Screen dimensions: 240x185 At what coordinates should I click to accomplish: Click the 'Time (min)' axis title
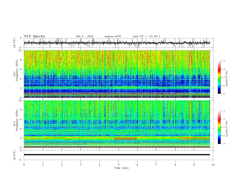coord(121,168)
